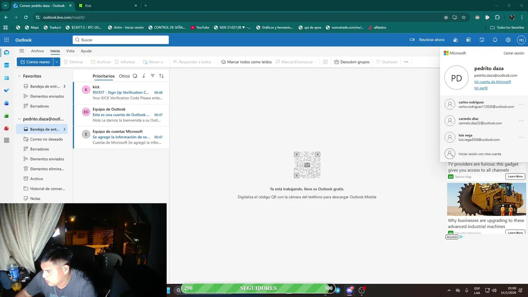Start a meeting with Reunirse ahora
The height and width of the screenshot is (297, 528).
click(427, 40)
